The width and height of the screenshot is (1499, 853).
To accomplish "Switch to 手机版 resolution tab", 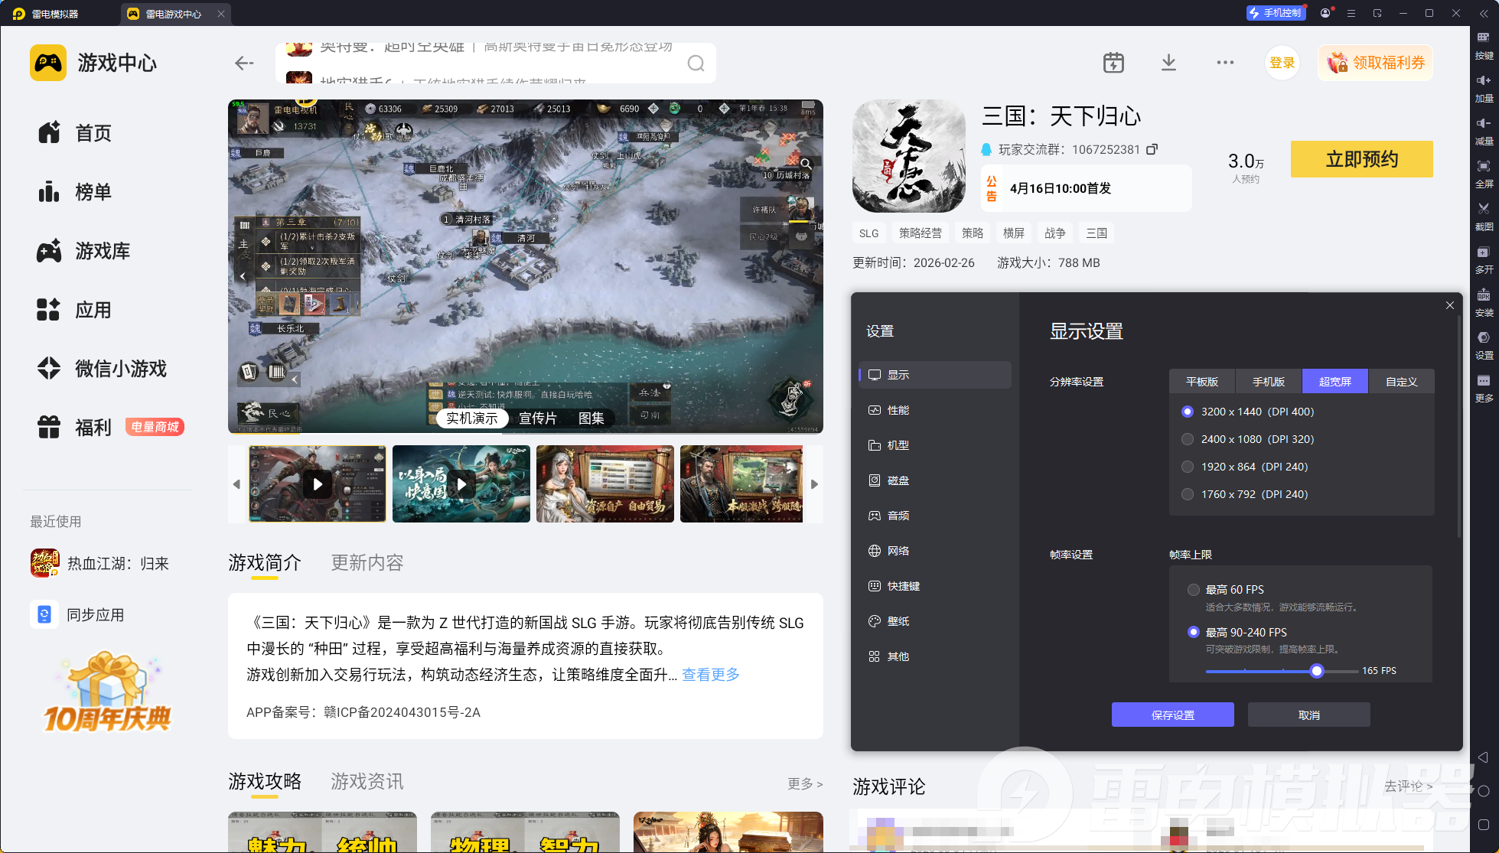I will point(1268,382).
